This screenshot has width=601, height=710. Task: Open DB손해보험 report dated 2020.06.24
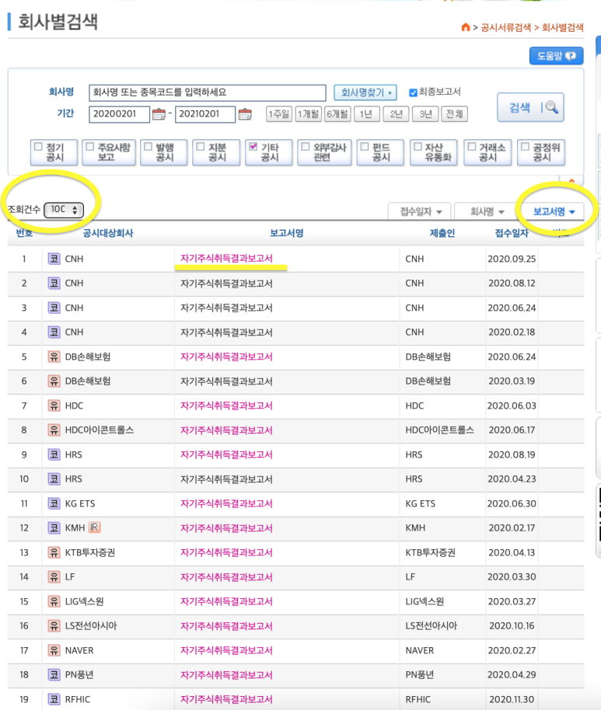point(226,357)
